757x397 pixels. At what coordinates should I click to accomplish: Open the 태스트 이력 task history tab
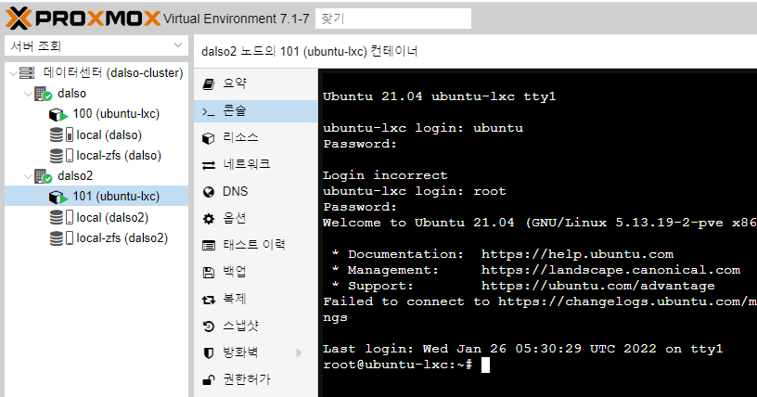coord(256,245)
